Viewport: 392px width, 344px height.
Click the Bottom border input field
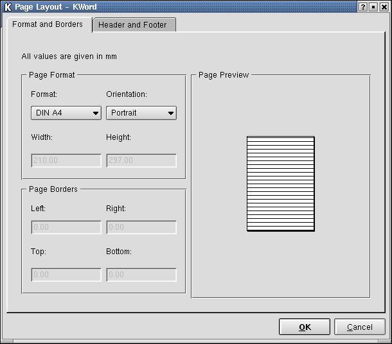(x=141, y=275)
